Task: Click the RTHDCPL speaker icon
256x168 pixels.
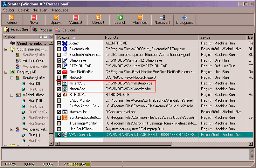Action: [x=65, y=95]
